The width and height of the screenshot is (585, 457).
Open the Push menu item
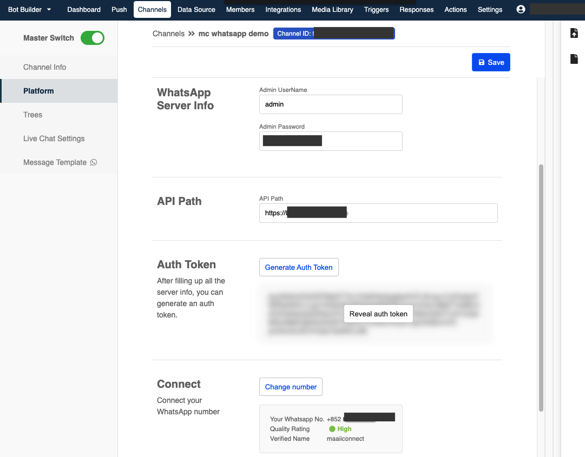[119, 9]
